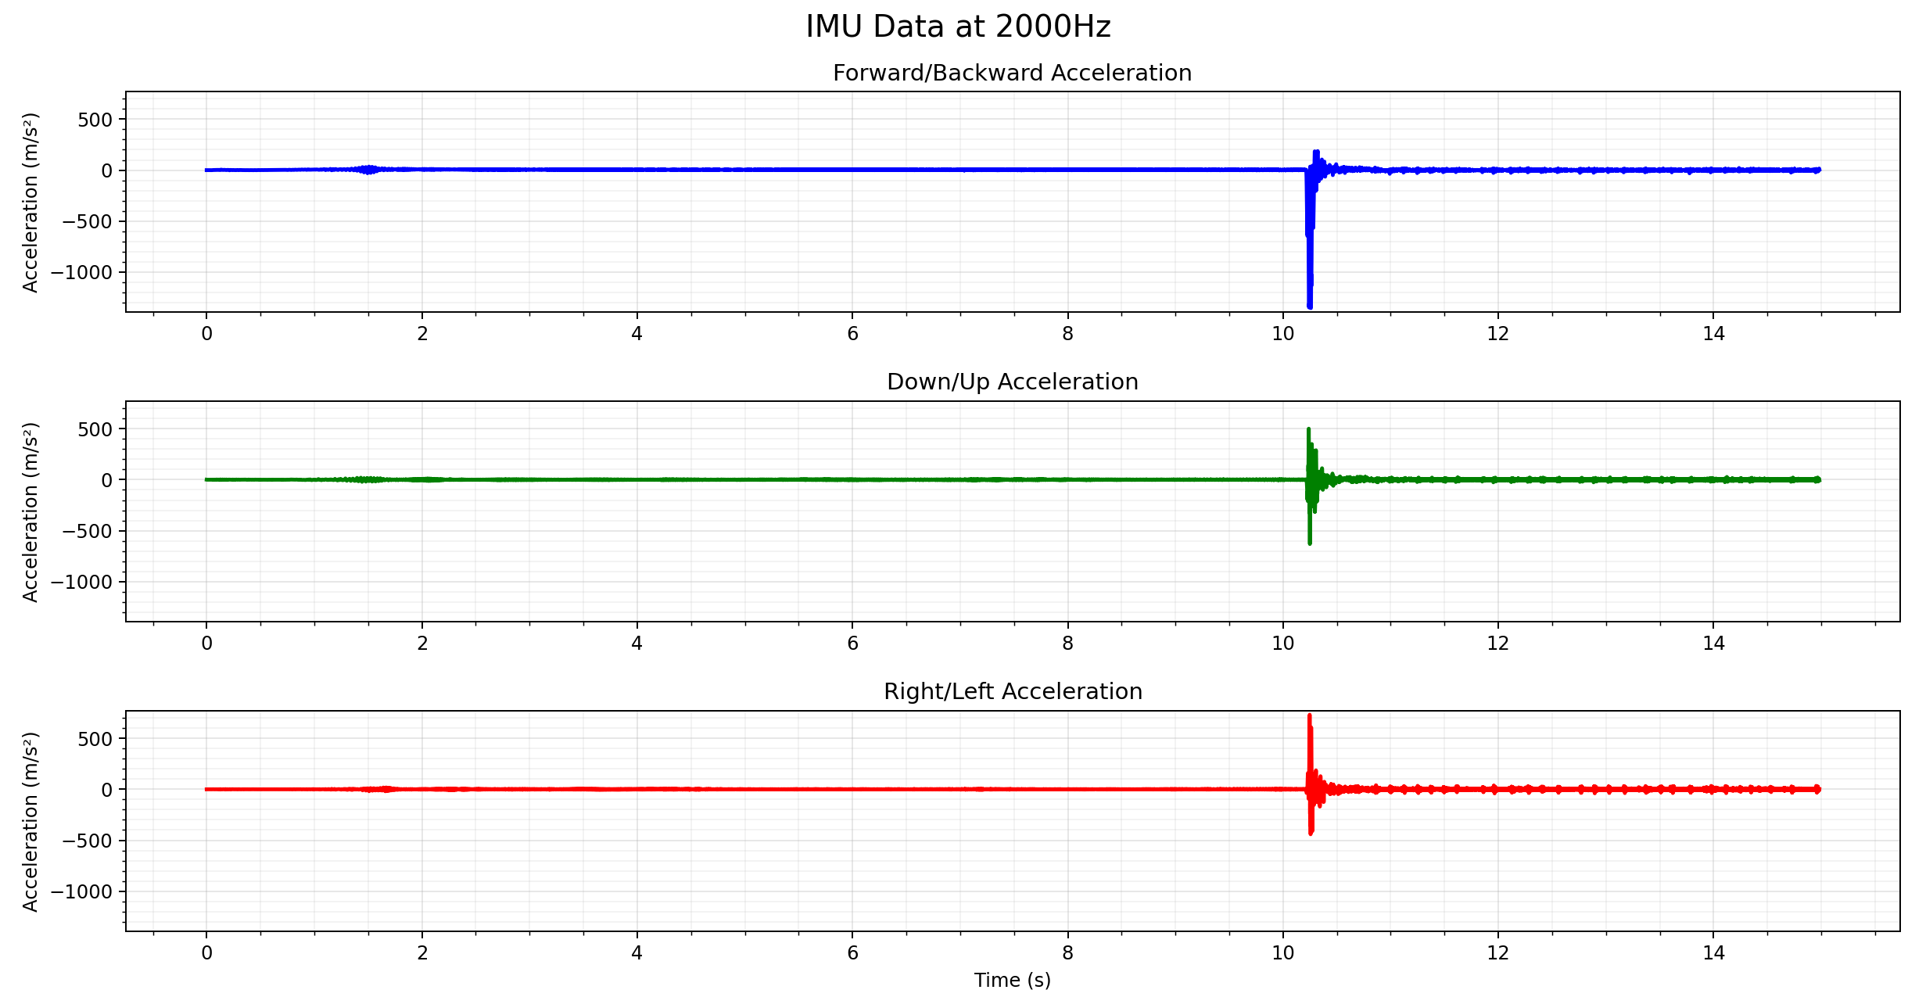Click the red negative spike bottom in bottom plot
This screenshot has height=997, width=1908.
coord(1311,832)
